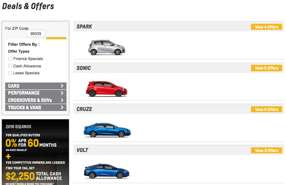Click the Deals & Offers page title
The image size is (286, 185).
28,6
